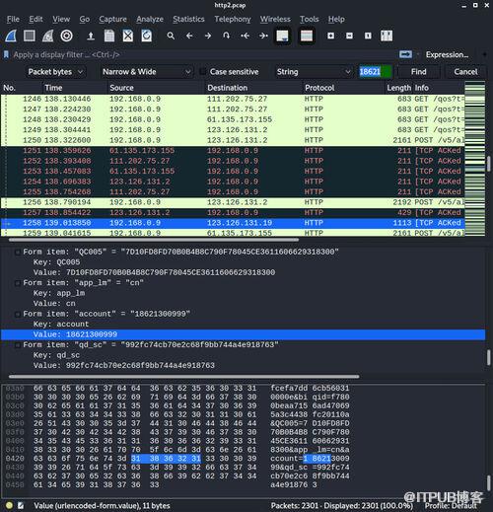
Task: Open capture options dialog
Action: pyautogui.click(x=67, y=36)
